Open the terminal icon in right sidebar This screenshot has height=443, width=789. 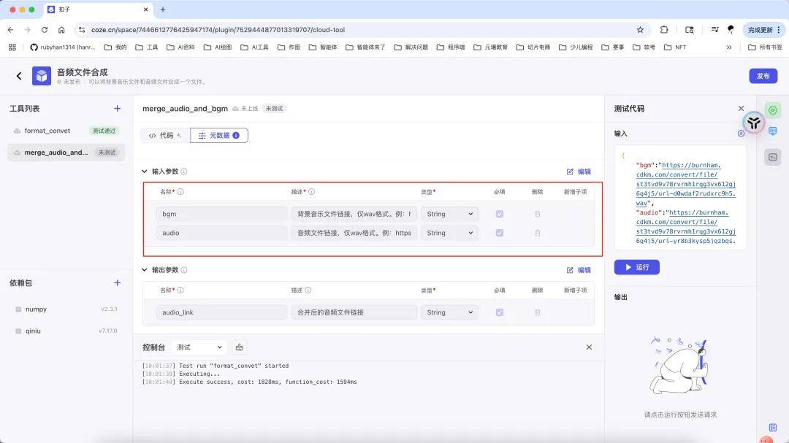click(772, 157)
